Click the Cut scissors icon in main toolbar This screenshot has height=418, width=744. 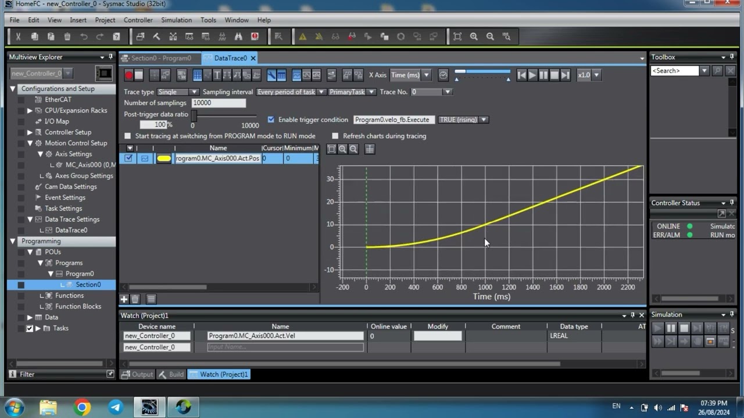click(x=18, y=37)
